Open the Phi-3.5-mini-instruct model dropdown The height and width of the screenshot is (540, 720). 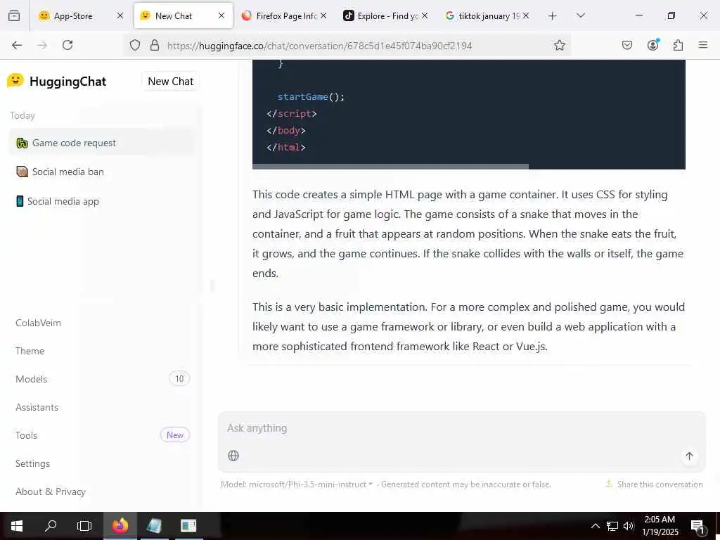pos(297,484)
